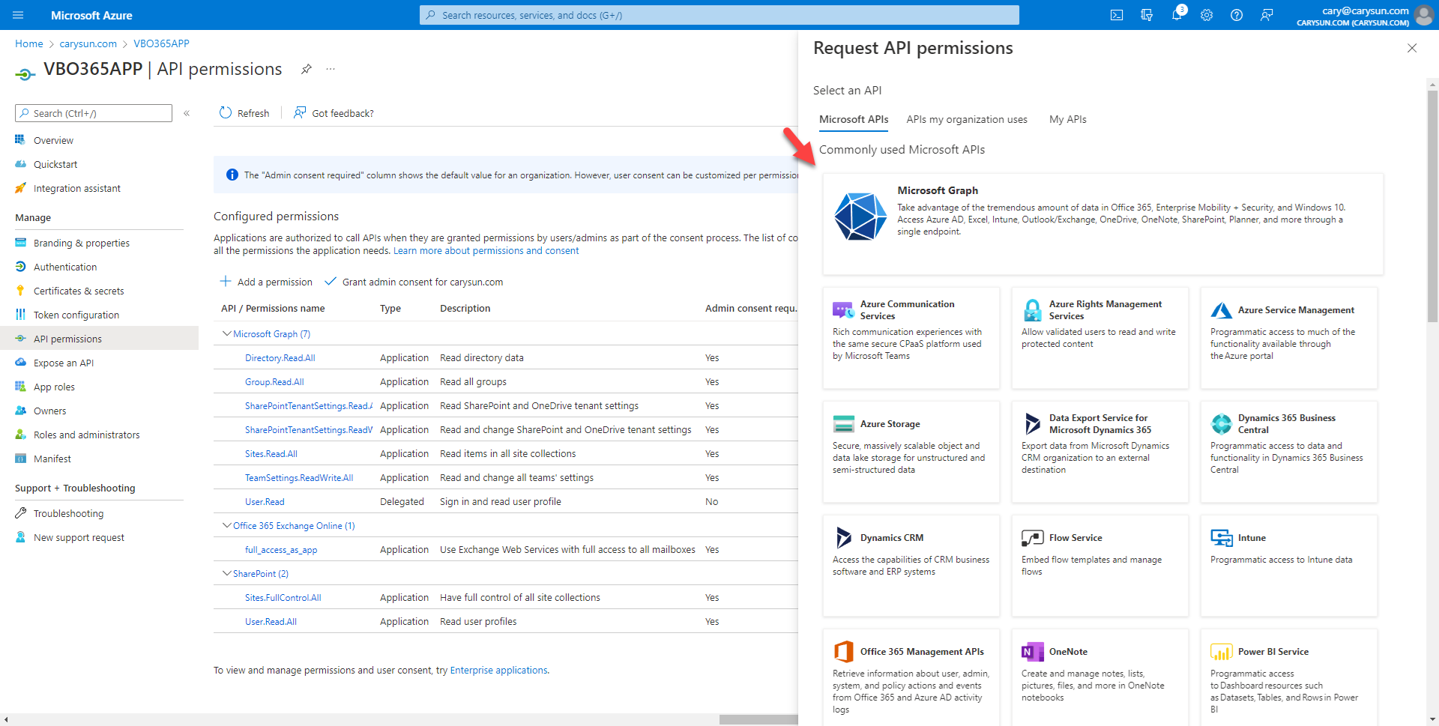The width and height of the screenshot is (1439, 726).
Task: Open Learn more about permissions and consent
Action: [486, 251]
